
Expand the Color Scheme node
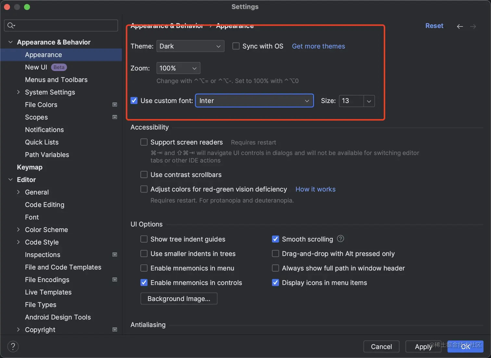(19, 229)
